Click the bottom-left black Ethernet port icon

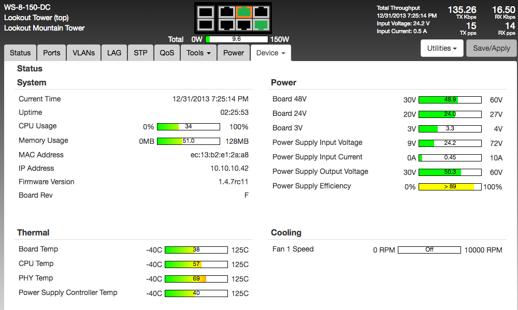click(226, 24)
